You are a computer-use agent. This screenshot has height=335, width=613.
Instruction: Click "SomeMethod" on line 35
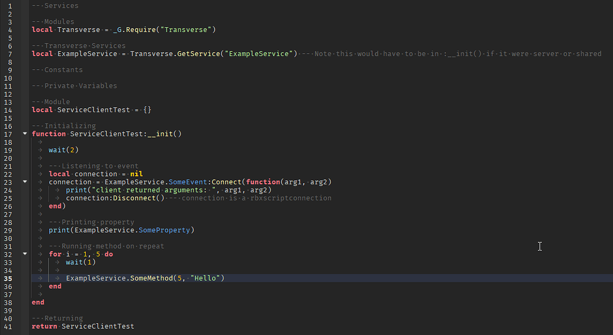(151, 278)
